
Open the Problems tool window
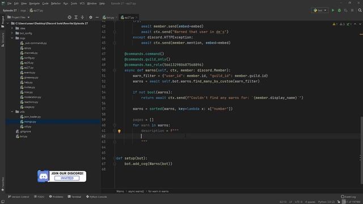click(x=56, y=197)
